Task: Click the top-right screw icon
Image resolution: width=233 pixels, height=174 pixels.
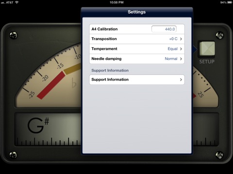Action: (x=219, y=35)
